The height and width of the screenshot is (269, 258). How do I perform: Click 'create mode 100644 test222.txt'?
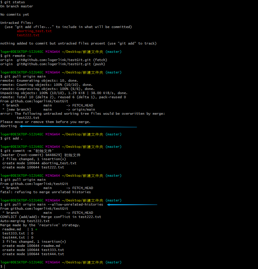[x=33, y=167]
